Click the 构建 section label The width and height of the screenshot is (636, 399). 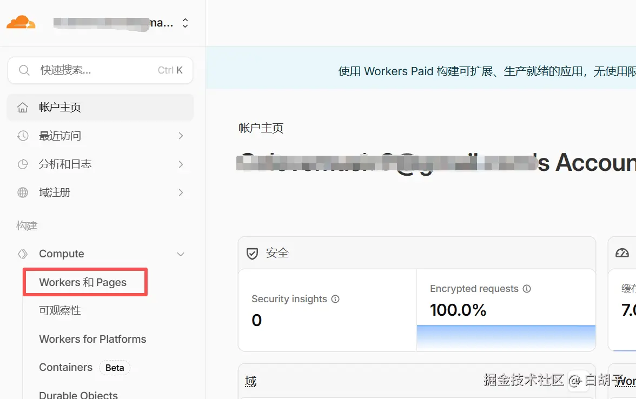(27, 226)
